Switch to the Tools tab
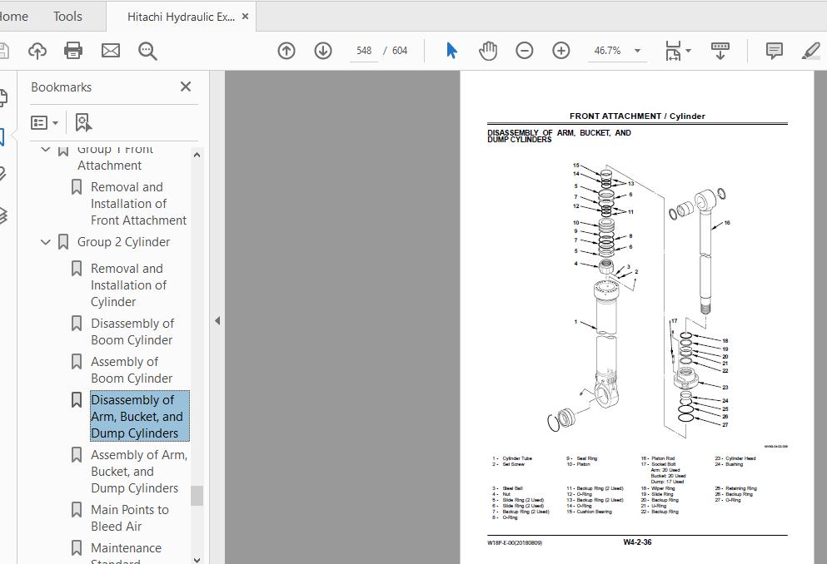Image resolution: width=827 pixels, height=564 pixels. (67, 16)
